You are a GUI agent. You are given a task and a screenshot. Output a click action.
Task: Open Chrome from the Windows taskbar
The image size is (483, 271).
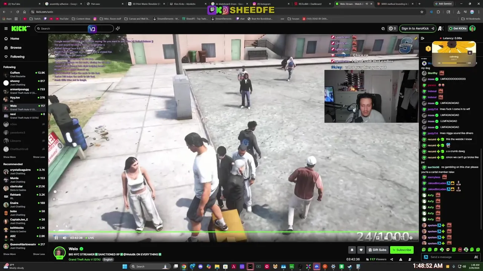(x=184, y=266)
